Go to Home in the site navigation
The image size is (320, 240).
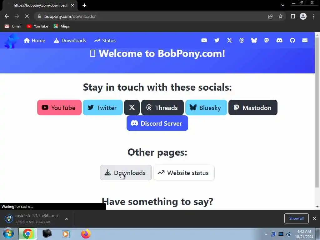34,40
